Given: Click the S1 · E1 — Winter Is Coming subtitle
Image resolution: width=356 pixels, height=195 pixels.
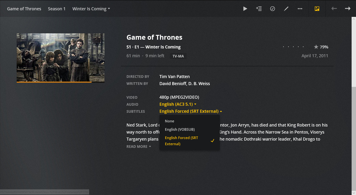Looking at the screenshot, I should tap(154, 47).
